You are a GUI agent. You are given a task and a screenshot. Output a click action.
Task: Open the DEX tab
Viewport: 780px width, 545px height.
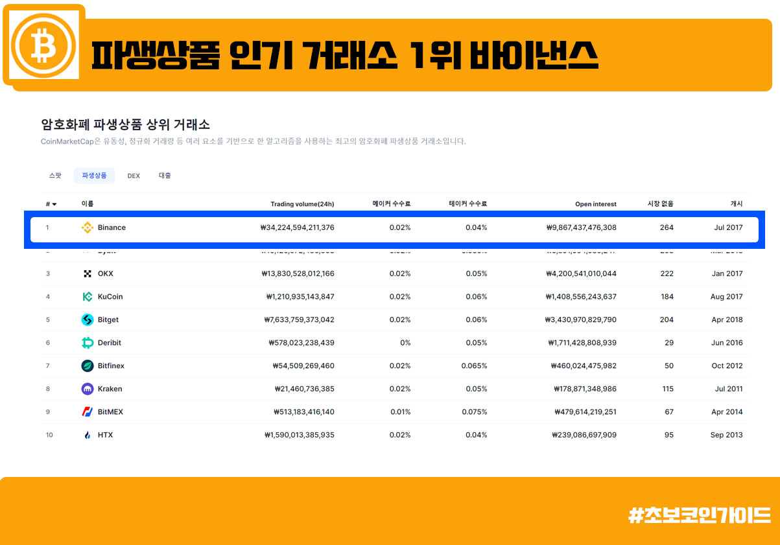click(134, 176)
